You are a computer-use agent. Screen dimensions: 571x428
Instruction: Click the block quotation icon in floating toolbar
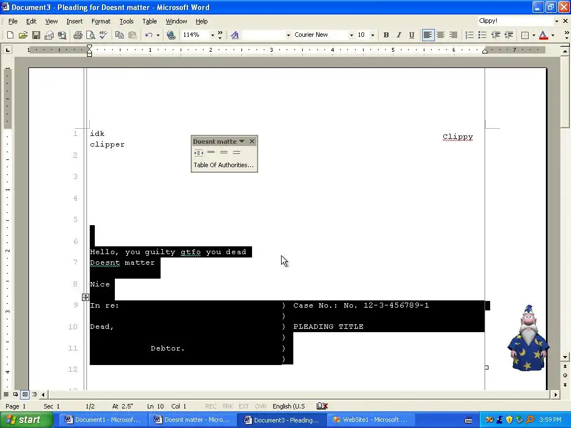click(x=199, y=153)
